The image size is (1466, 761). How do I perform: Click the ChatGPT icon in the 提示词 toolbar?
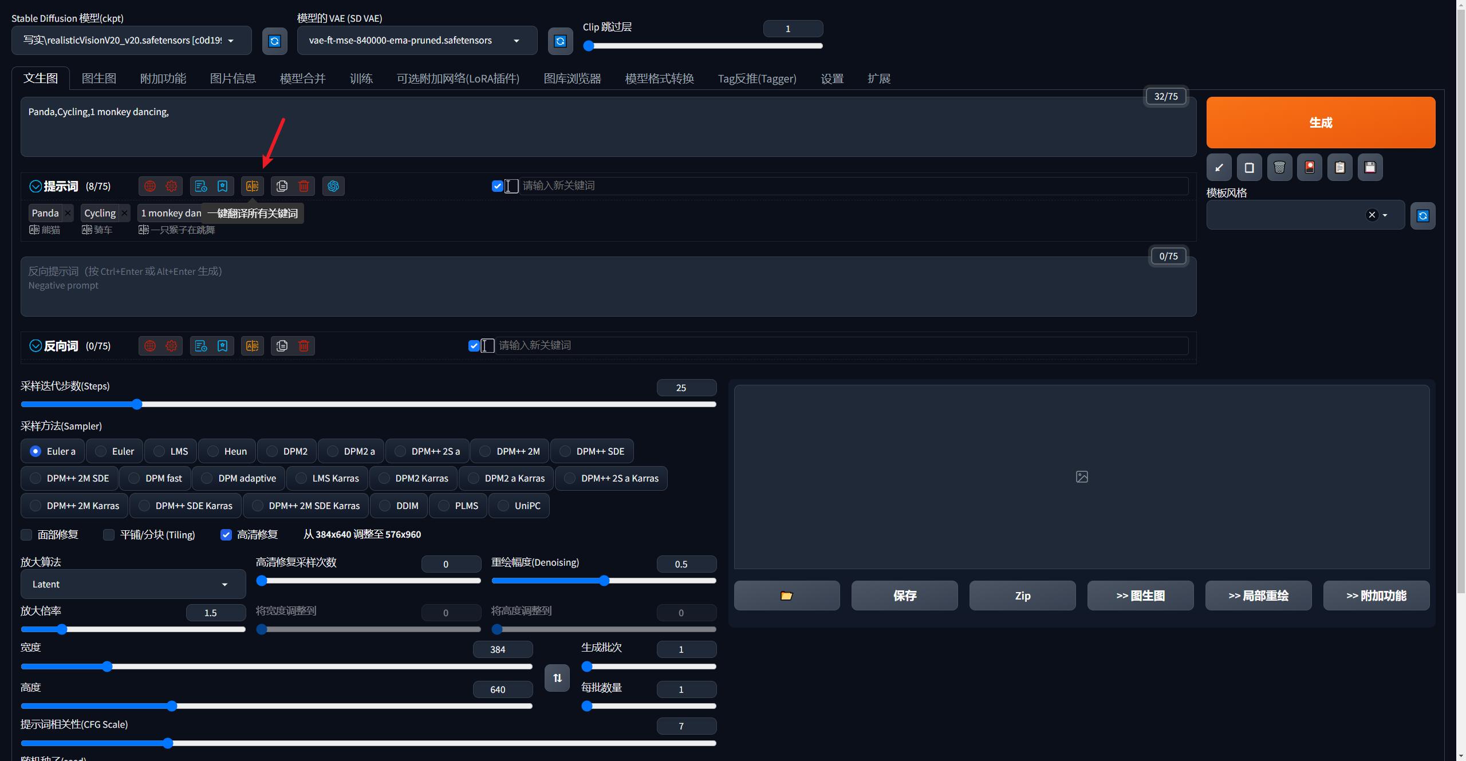pyautogui.click(x=333, y=186)
